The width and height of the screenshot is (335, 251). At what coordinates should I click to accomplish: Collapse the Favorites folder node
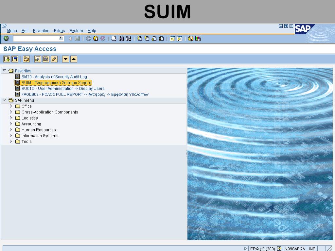pos(4,71)
